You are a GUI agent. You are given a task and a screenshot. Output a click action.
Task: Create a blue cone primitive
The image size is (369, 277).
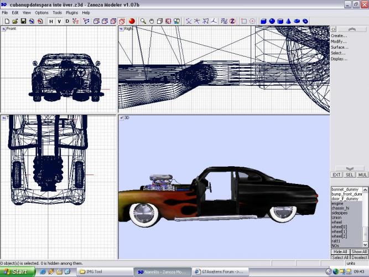click(288, 21)
